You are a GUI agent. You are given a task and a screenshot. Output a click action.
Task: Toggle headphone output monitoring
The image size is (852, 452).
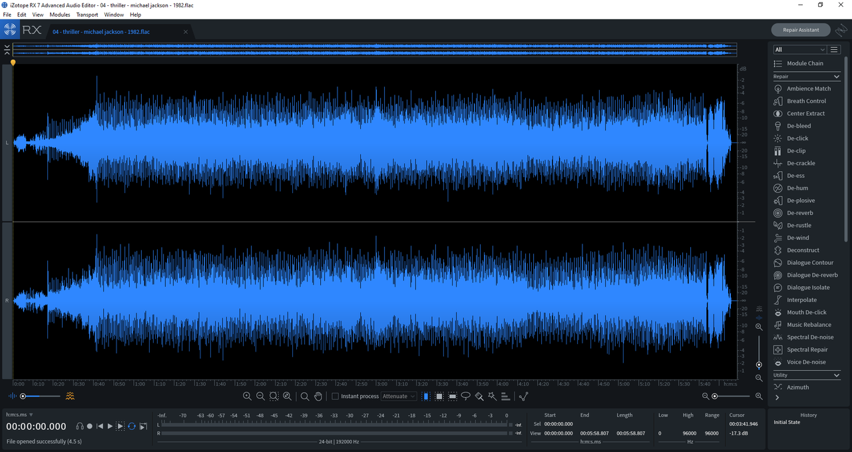coord(79,426)
